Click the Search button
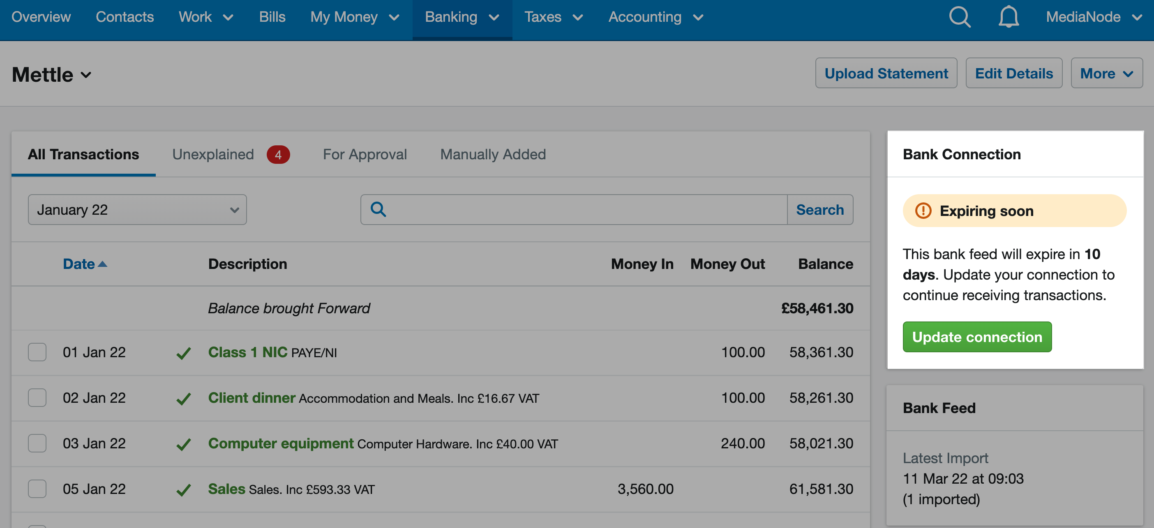This screenshot has height=528, width=1154. pos(820,209)
